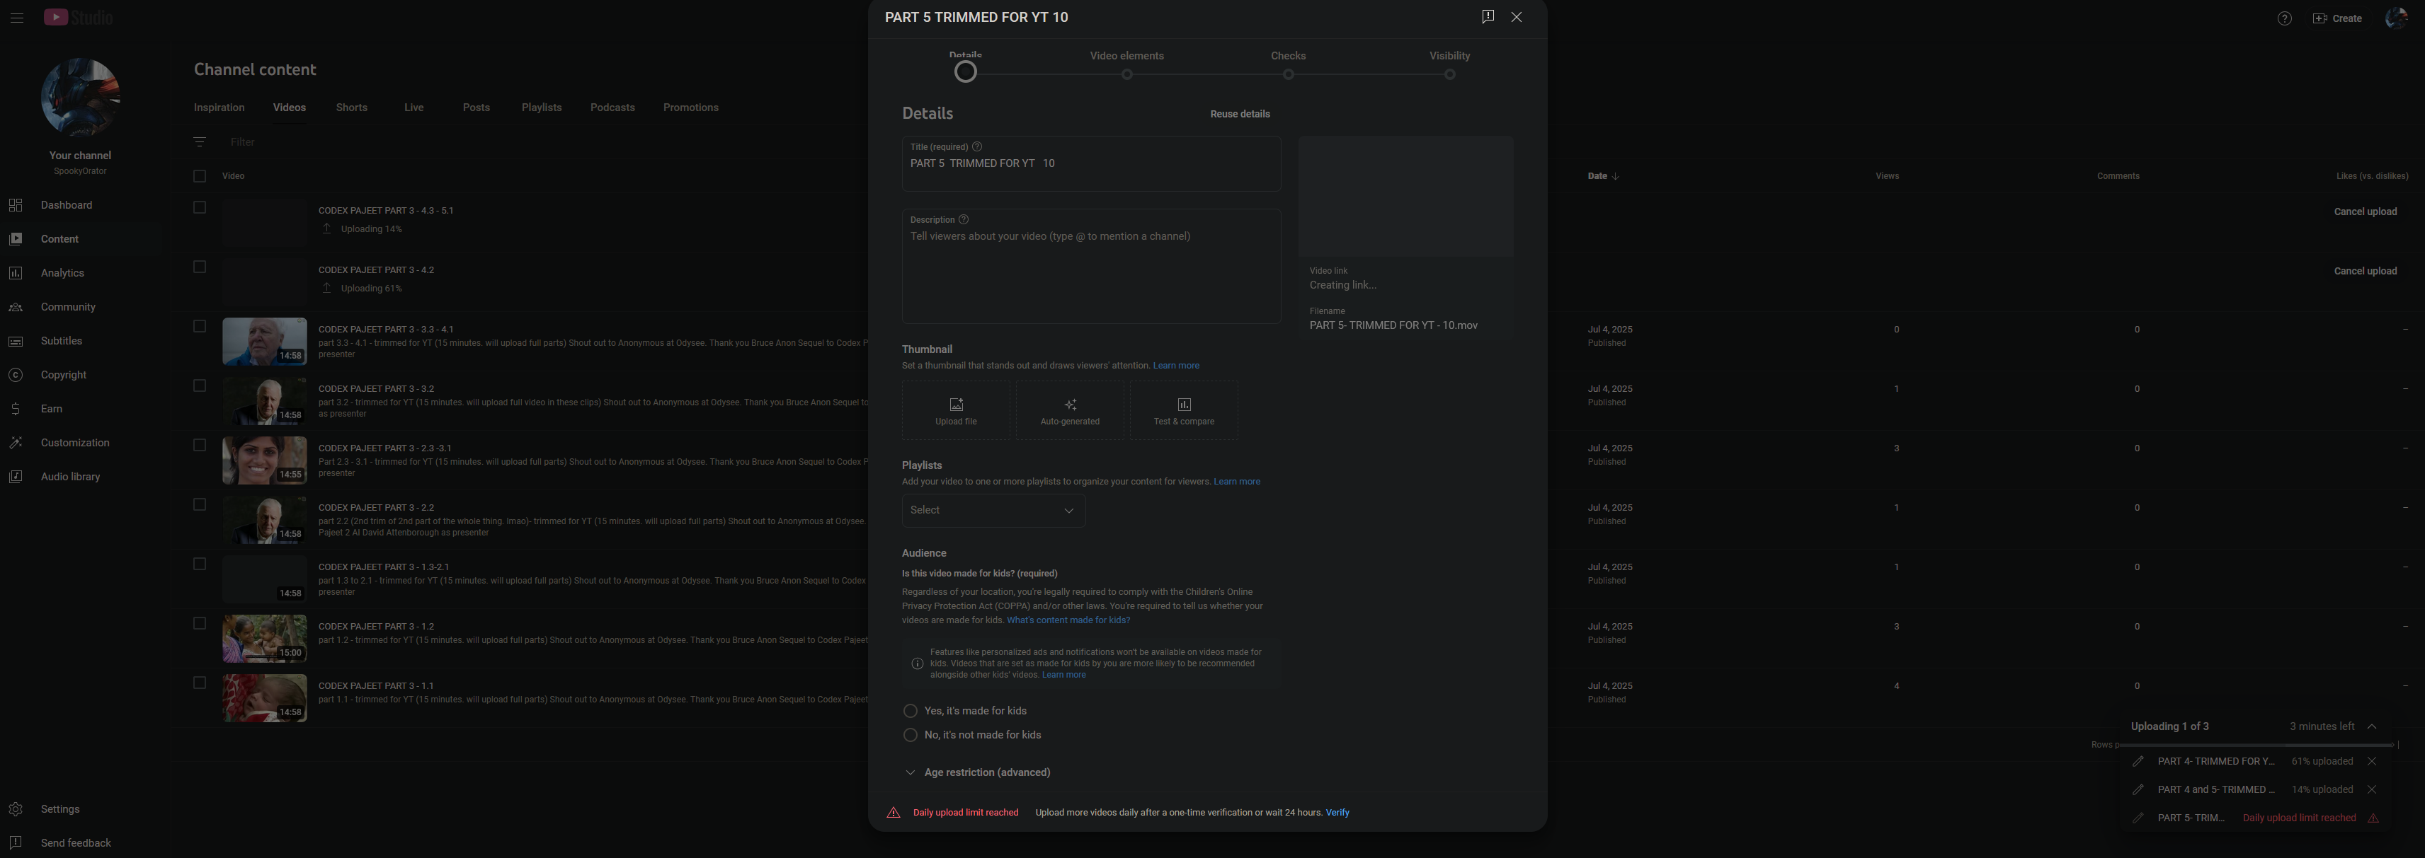
Task: Open the Playlists Select dropdown
Action: click(x=993, y=510)
